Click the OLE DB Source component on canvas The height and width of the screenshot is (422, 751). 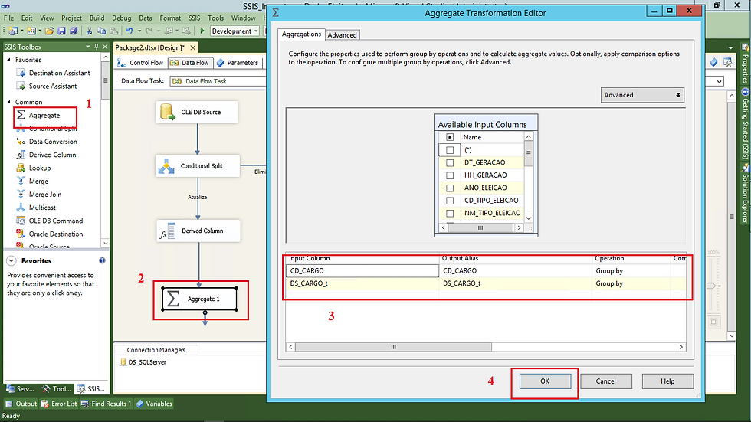coord(196,112)
